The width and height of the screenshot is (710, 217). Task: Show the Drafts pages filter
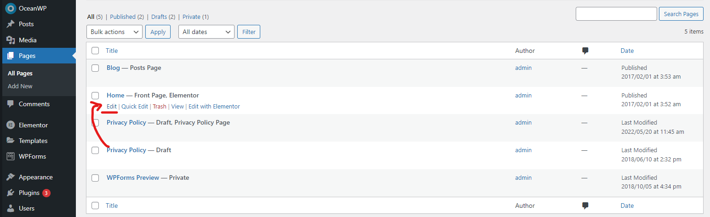click(x=163, y=17)
